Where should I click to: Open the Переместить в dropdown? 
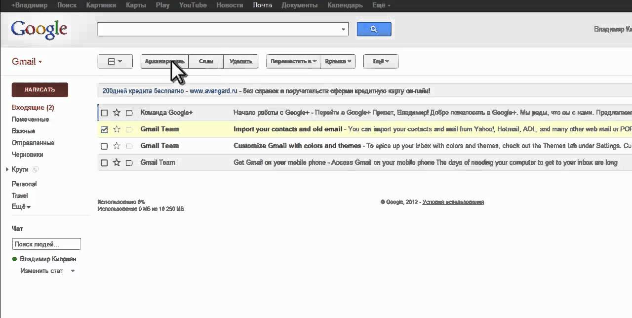pyautogui.click(x=293, y=61)
